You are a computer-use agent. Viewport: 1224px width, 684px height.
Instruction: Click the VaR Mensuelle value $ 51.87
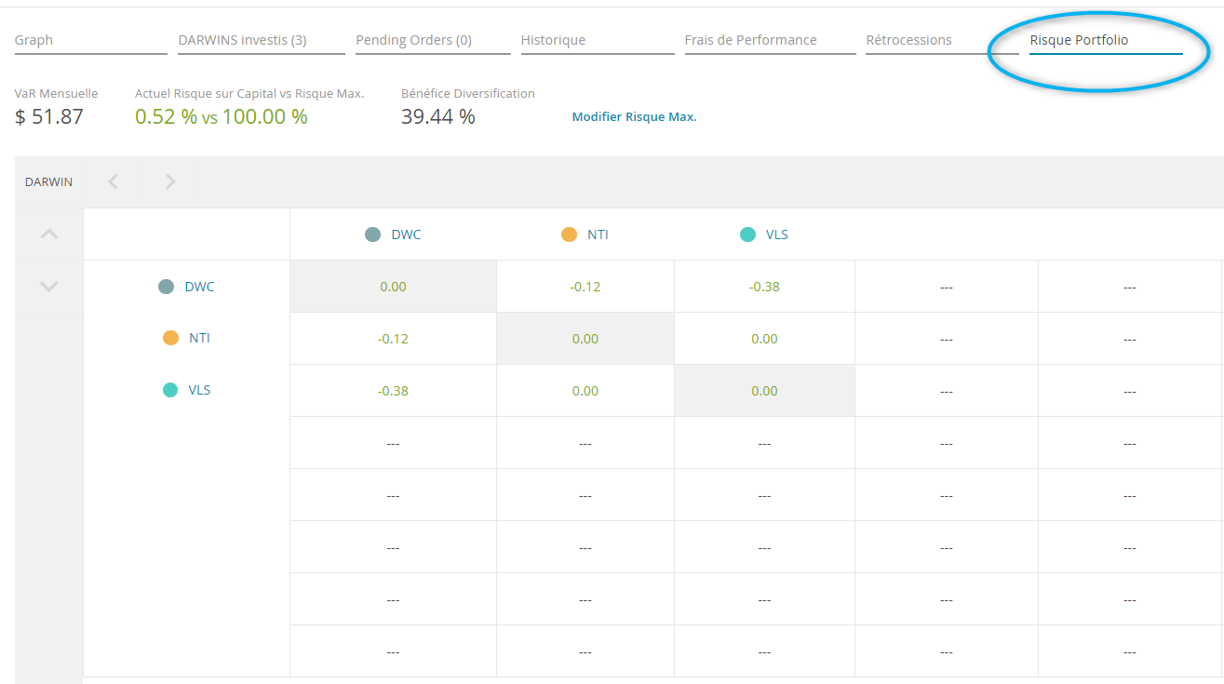pos(49,116)
